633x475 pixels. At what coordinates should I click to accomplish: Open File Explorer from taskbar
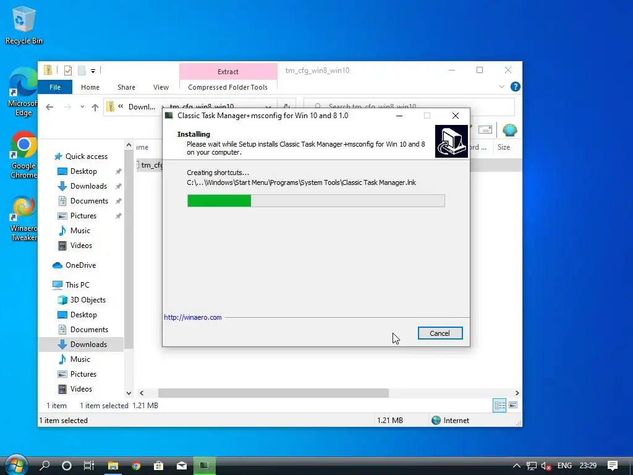[x=113, y=466]
